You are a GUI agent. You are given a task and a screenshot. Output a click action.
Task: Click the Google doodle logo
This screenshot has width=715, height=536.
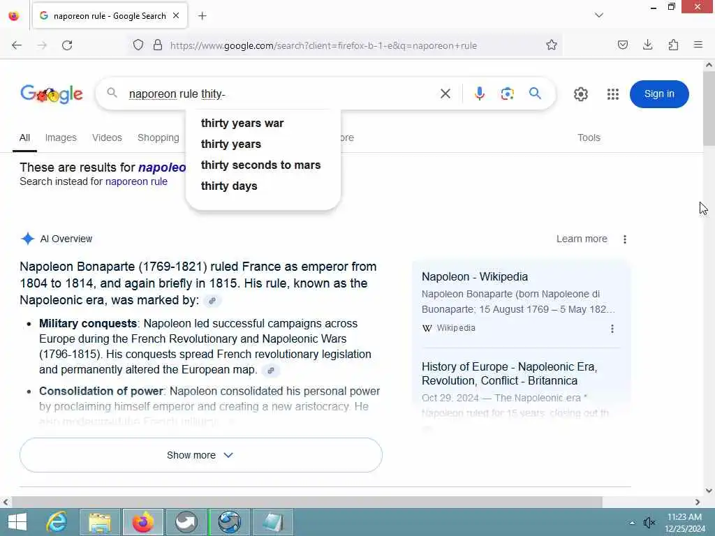52,94
